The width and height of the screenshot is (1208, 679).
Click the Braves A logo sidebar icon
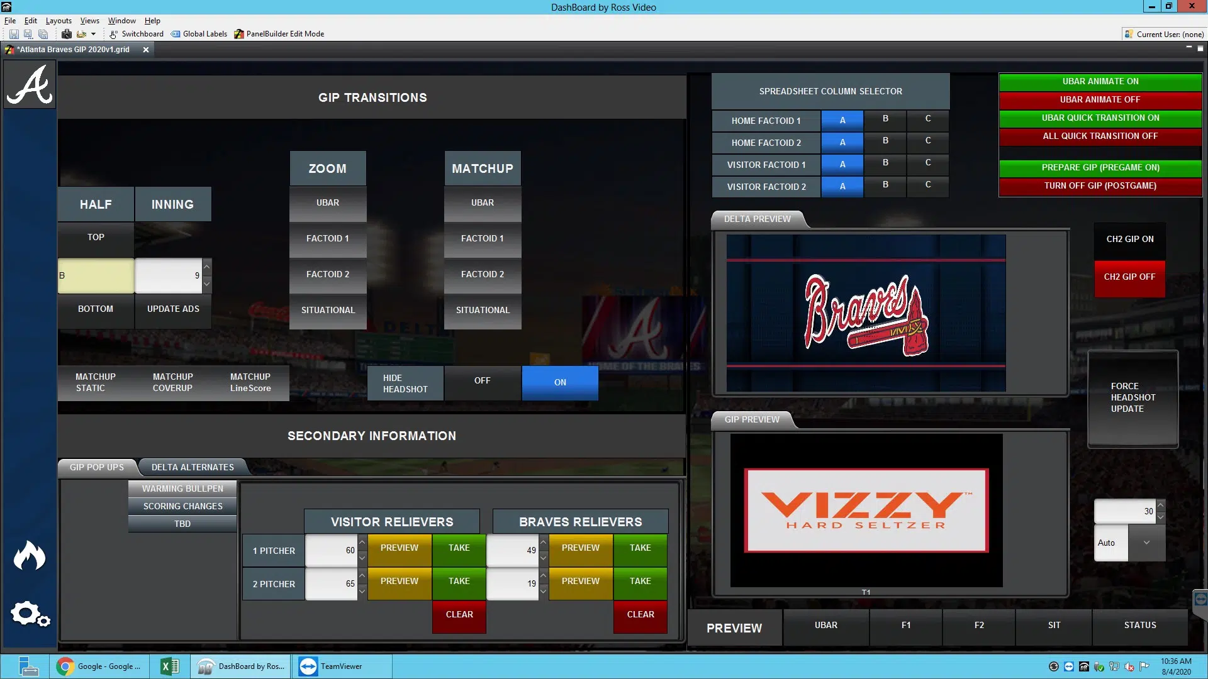(x=29, y=84)
